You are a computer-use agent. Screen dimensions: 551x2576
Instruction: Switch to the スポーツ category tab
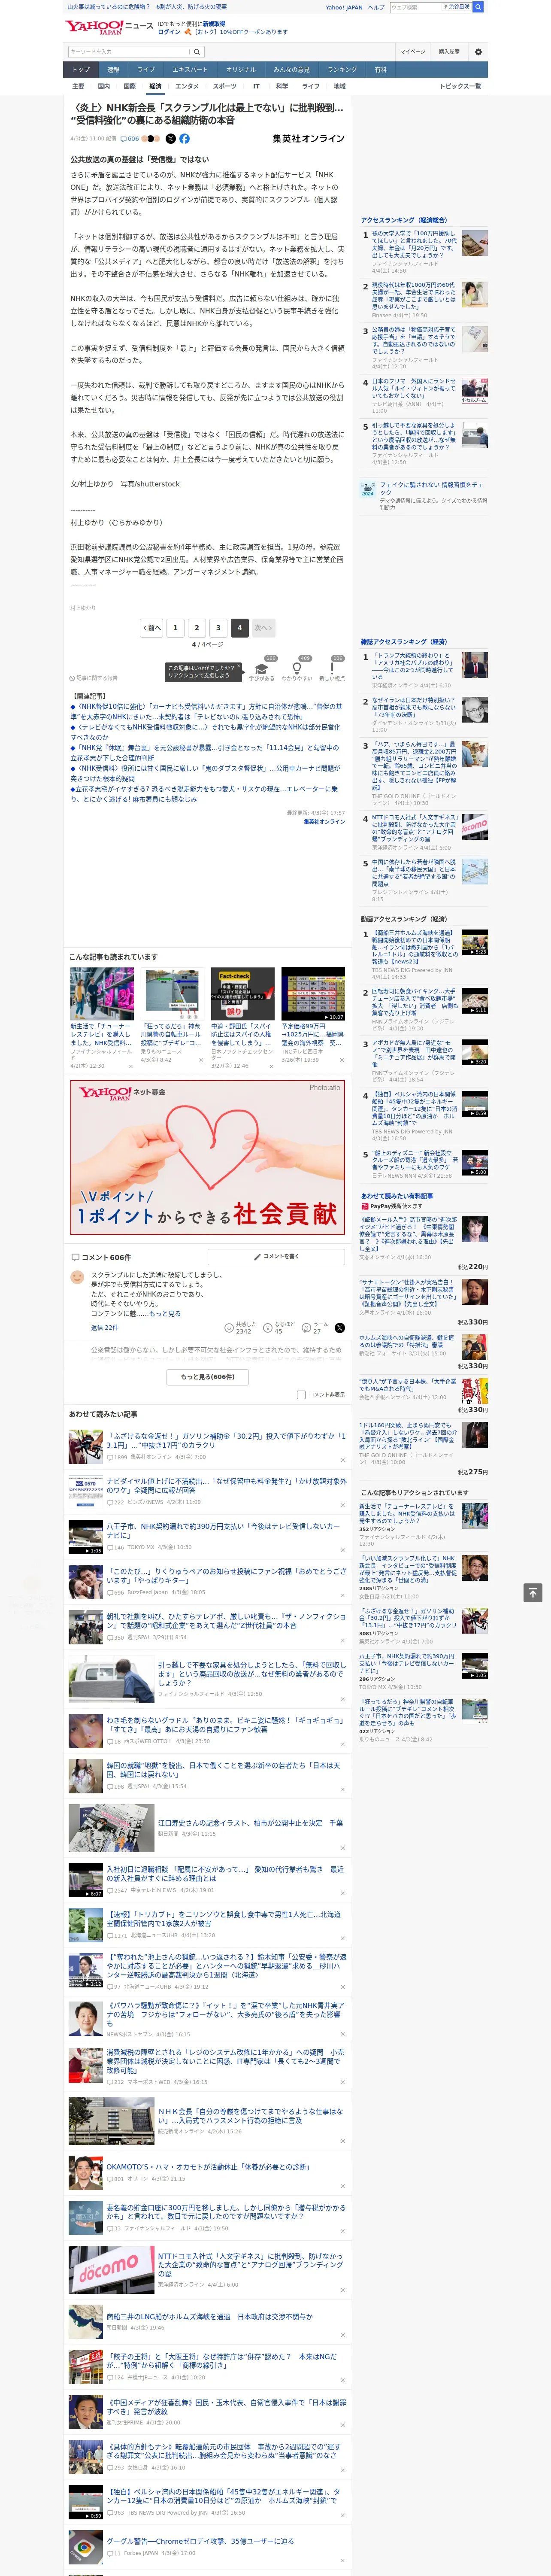224,86
